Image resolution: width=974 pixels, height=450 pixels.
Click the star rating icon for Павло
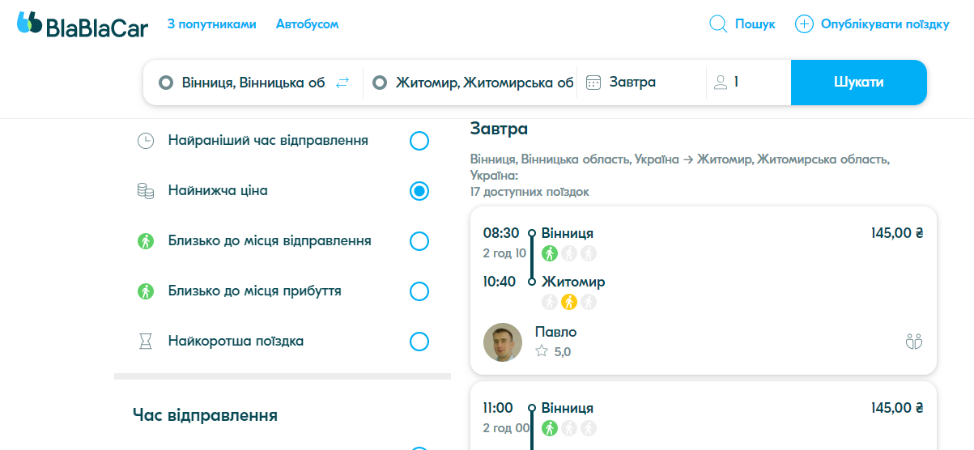click(x=542, y=351)
